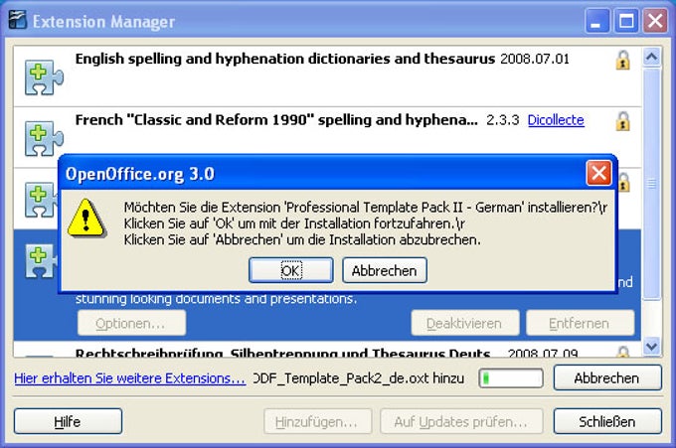Click the extension list scroll-down arrow
The height and width of the screenshot is (448, 676).
pyautogui.click(x=651, y=346)
